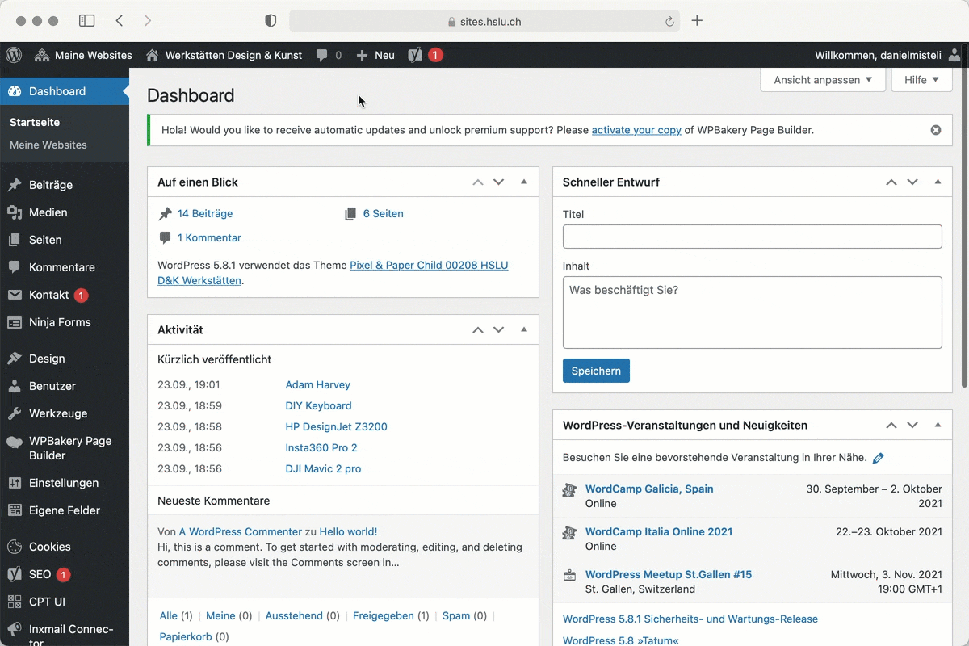
Task: Focus the Inhalt text area
Action: coord(753,313)
